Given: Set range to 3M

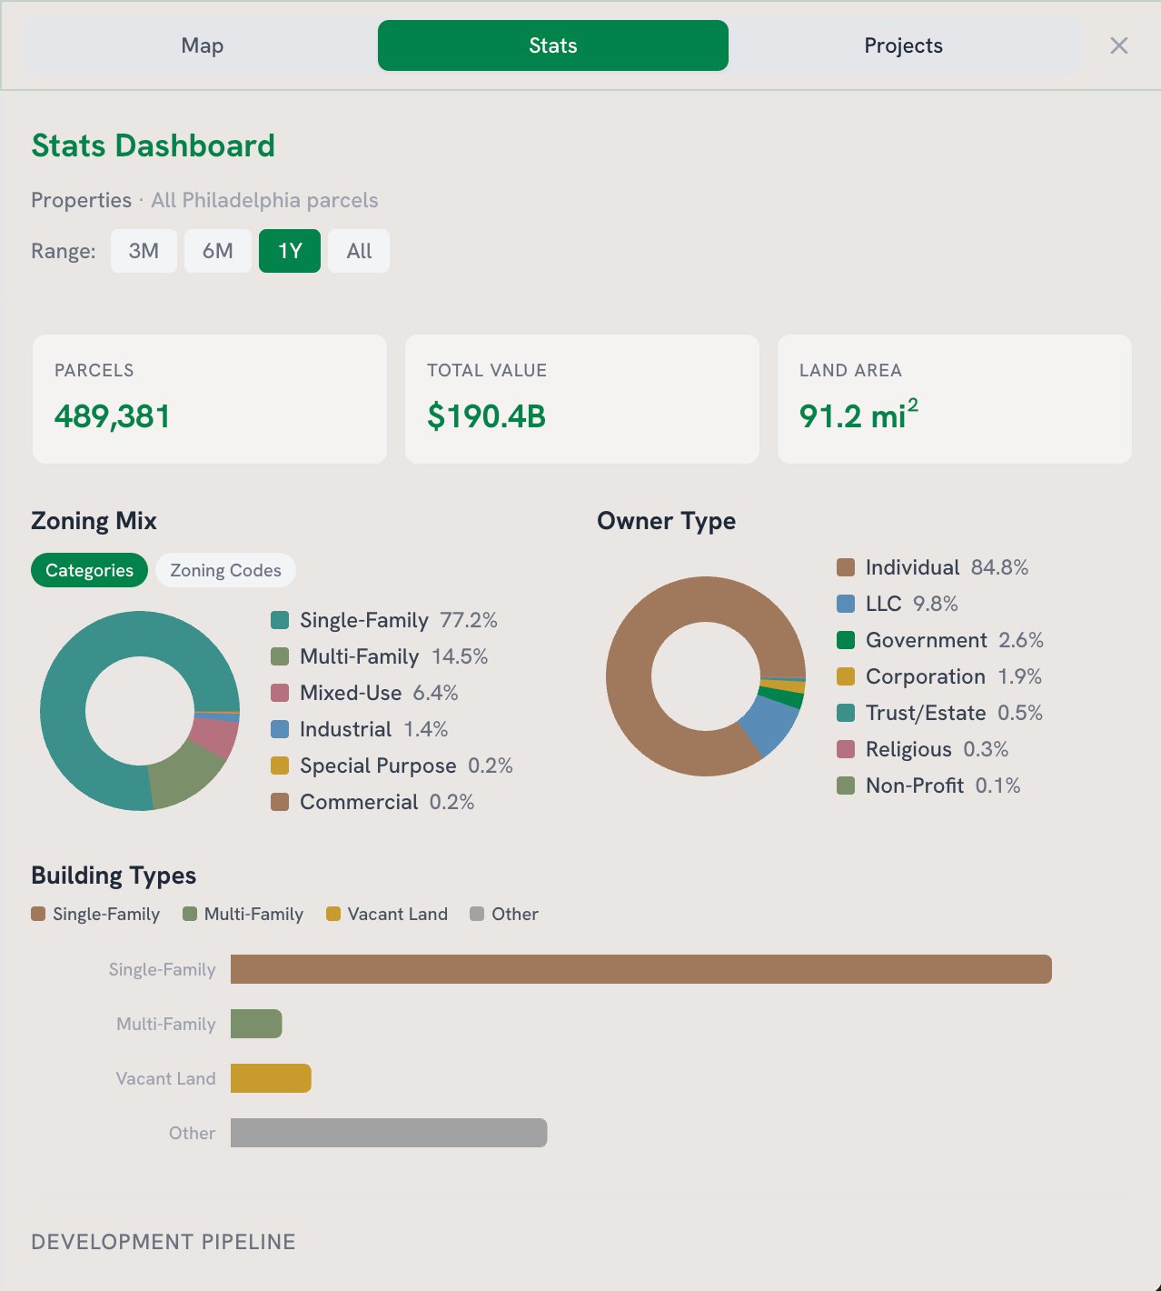Looking at the screenshot, I should [144, 251].
